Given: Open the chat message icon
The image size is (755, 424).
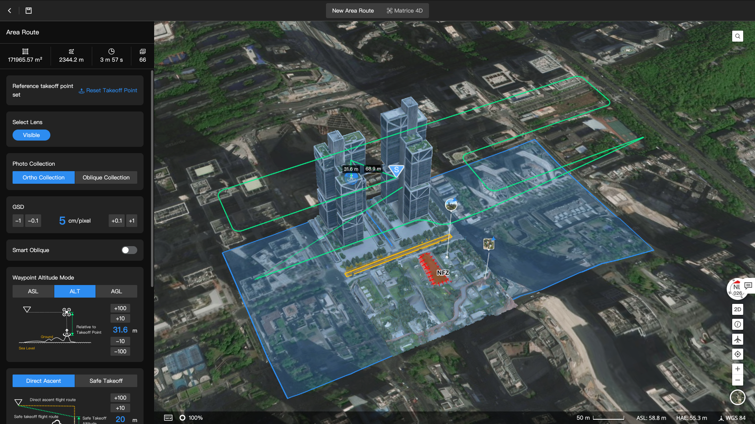Looking at the screenshot, I should (x=748, y=285).
